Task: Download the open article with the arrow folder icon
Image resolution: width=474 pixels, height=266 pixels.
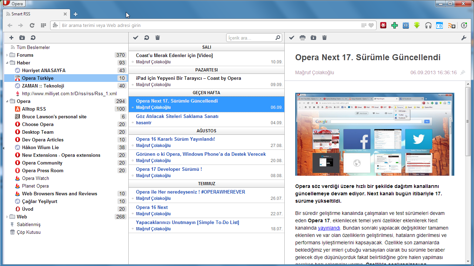Action: point(313,38)
